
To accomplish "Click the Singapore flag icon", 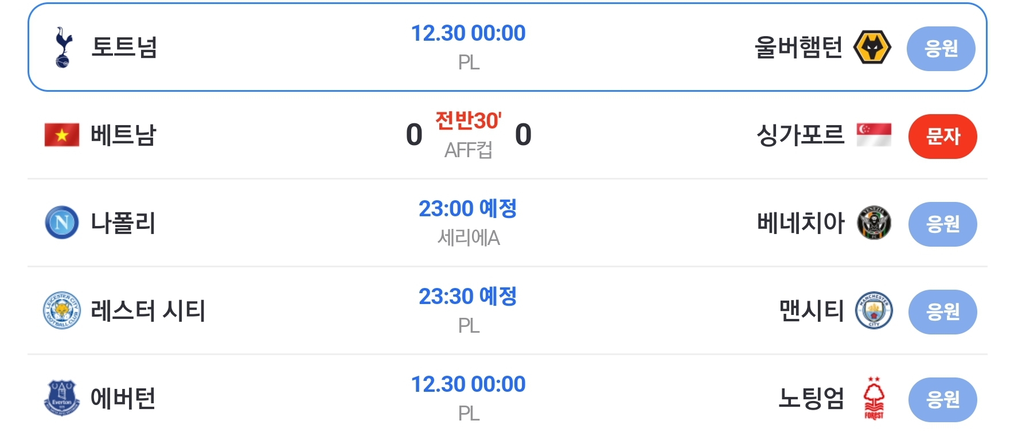I will tap(873, 135).
